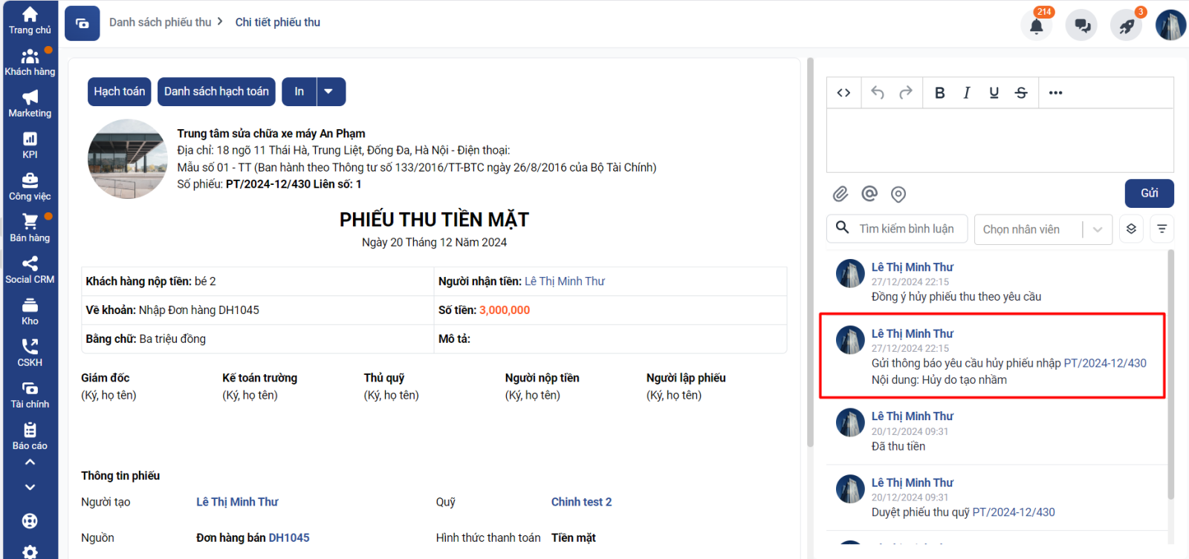This screenshot has width=1189, height=559.
Task: Toggle bold text formatting
Action: (939, 93)
